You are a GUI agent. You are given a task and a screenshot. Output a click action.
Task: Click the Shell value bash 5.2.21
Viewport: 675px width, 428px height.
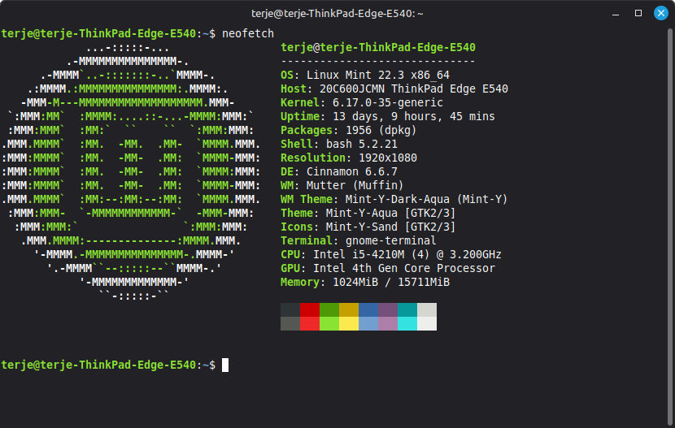point(362,144)
